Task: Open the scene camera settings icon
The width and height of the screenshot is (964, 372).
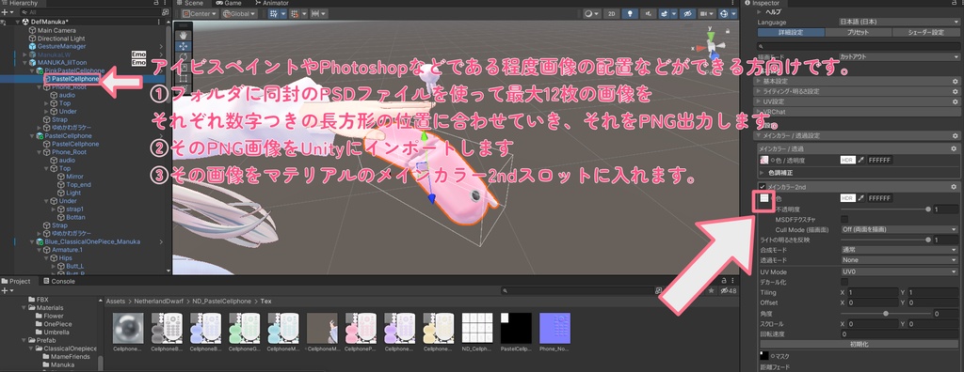Action: coord(707,13)
